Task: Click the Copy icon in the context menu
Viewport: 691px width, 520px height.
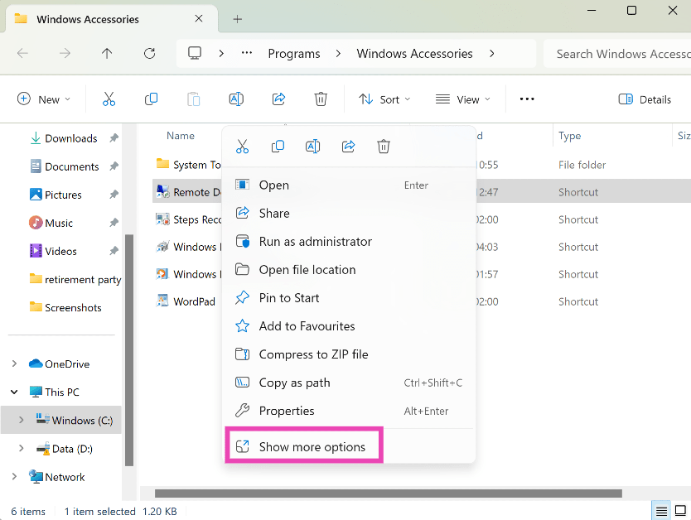Action: pos(278,146)
